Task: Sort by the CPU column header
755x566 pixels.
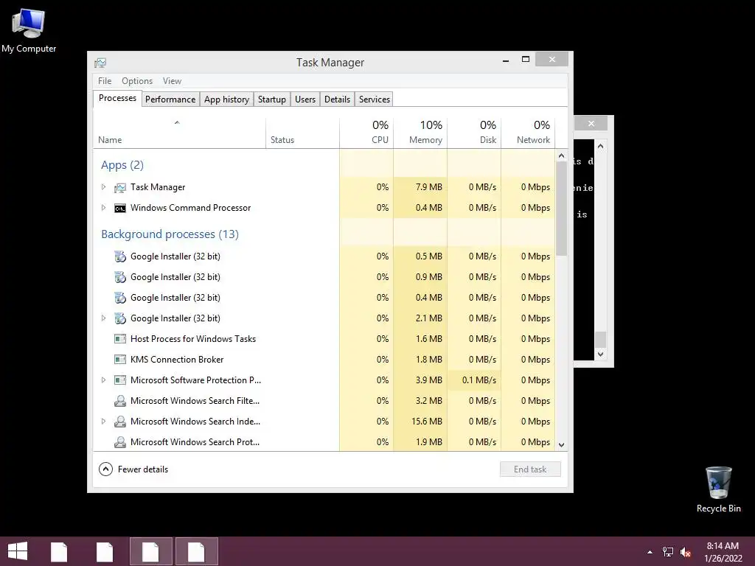Action: click(366, 133)
